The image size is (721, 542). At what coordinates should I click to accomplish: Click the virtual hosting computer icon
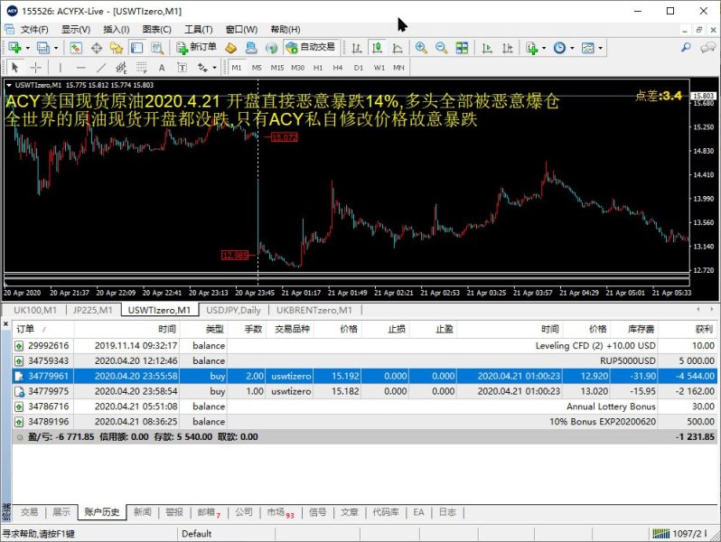251,47
